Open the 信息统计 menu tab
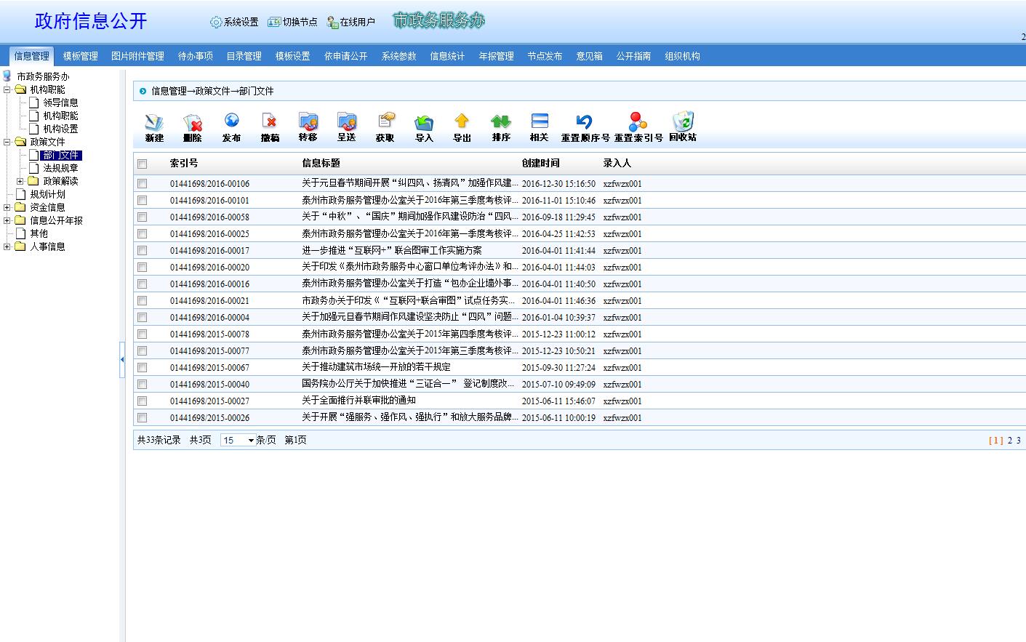 446,56
